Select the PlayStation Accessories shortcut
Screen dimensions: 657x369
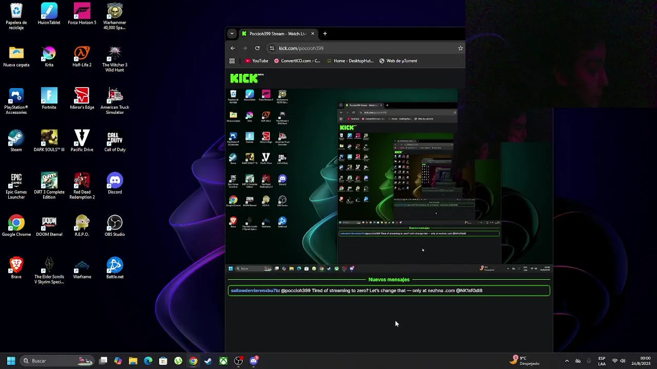pyautogui.click(x=16, y=101)
